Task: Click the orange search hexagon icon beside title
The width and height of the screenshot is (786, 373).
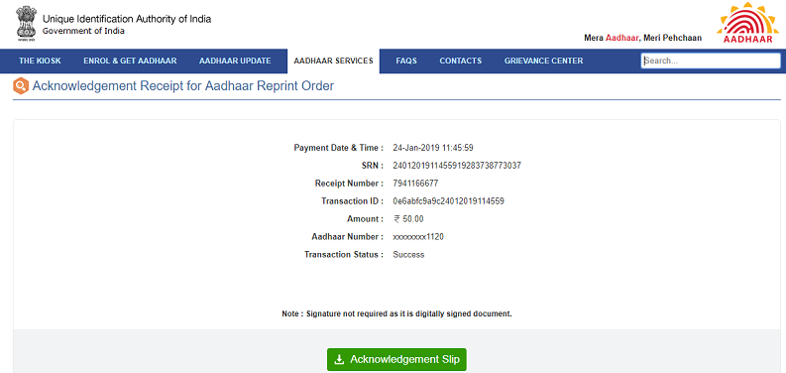Action: click(x=21, y=86)
